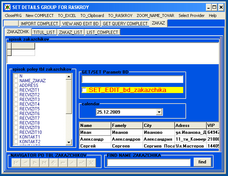Select the ZAKAZ tab
Screen dimensions: 228x176
coord(158,23)
